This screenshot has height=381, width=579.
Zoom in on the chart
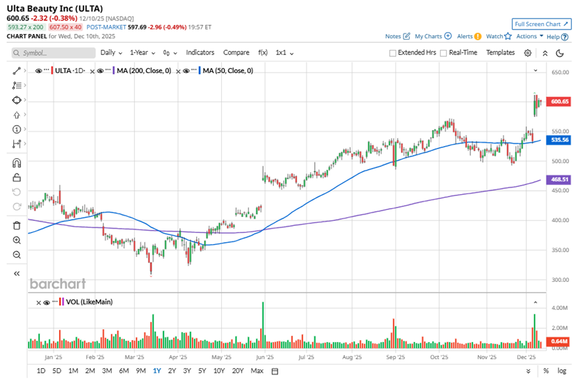[x=17, y=240]
